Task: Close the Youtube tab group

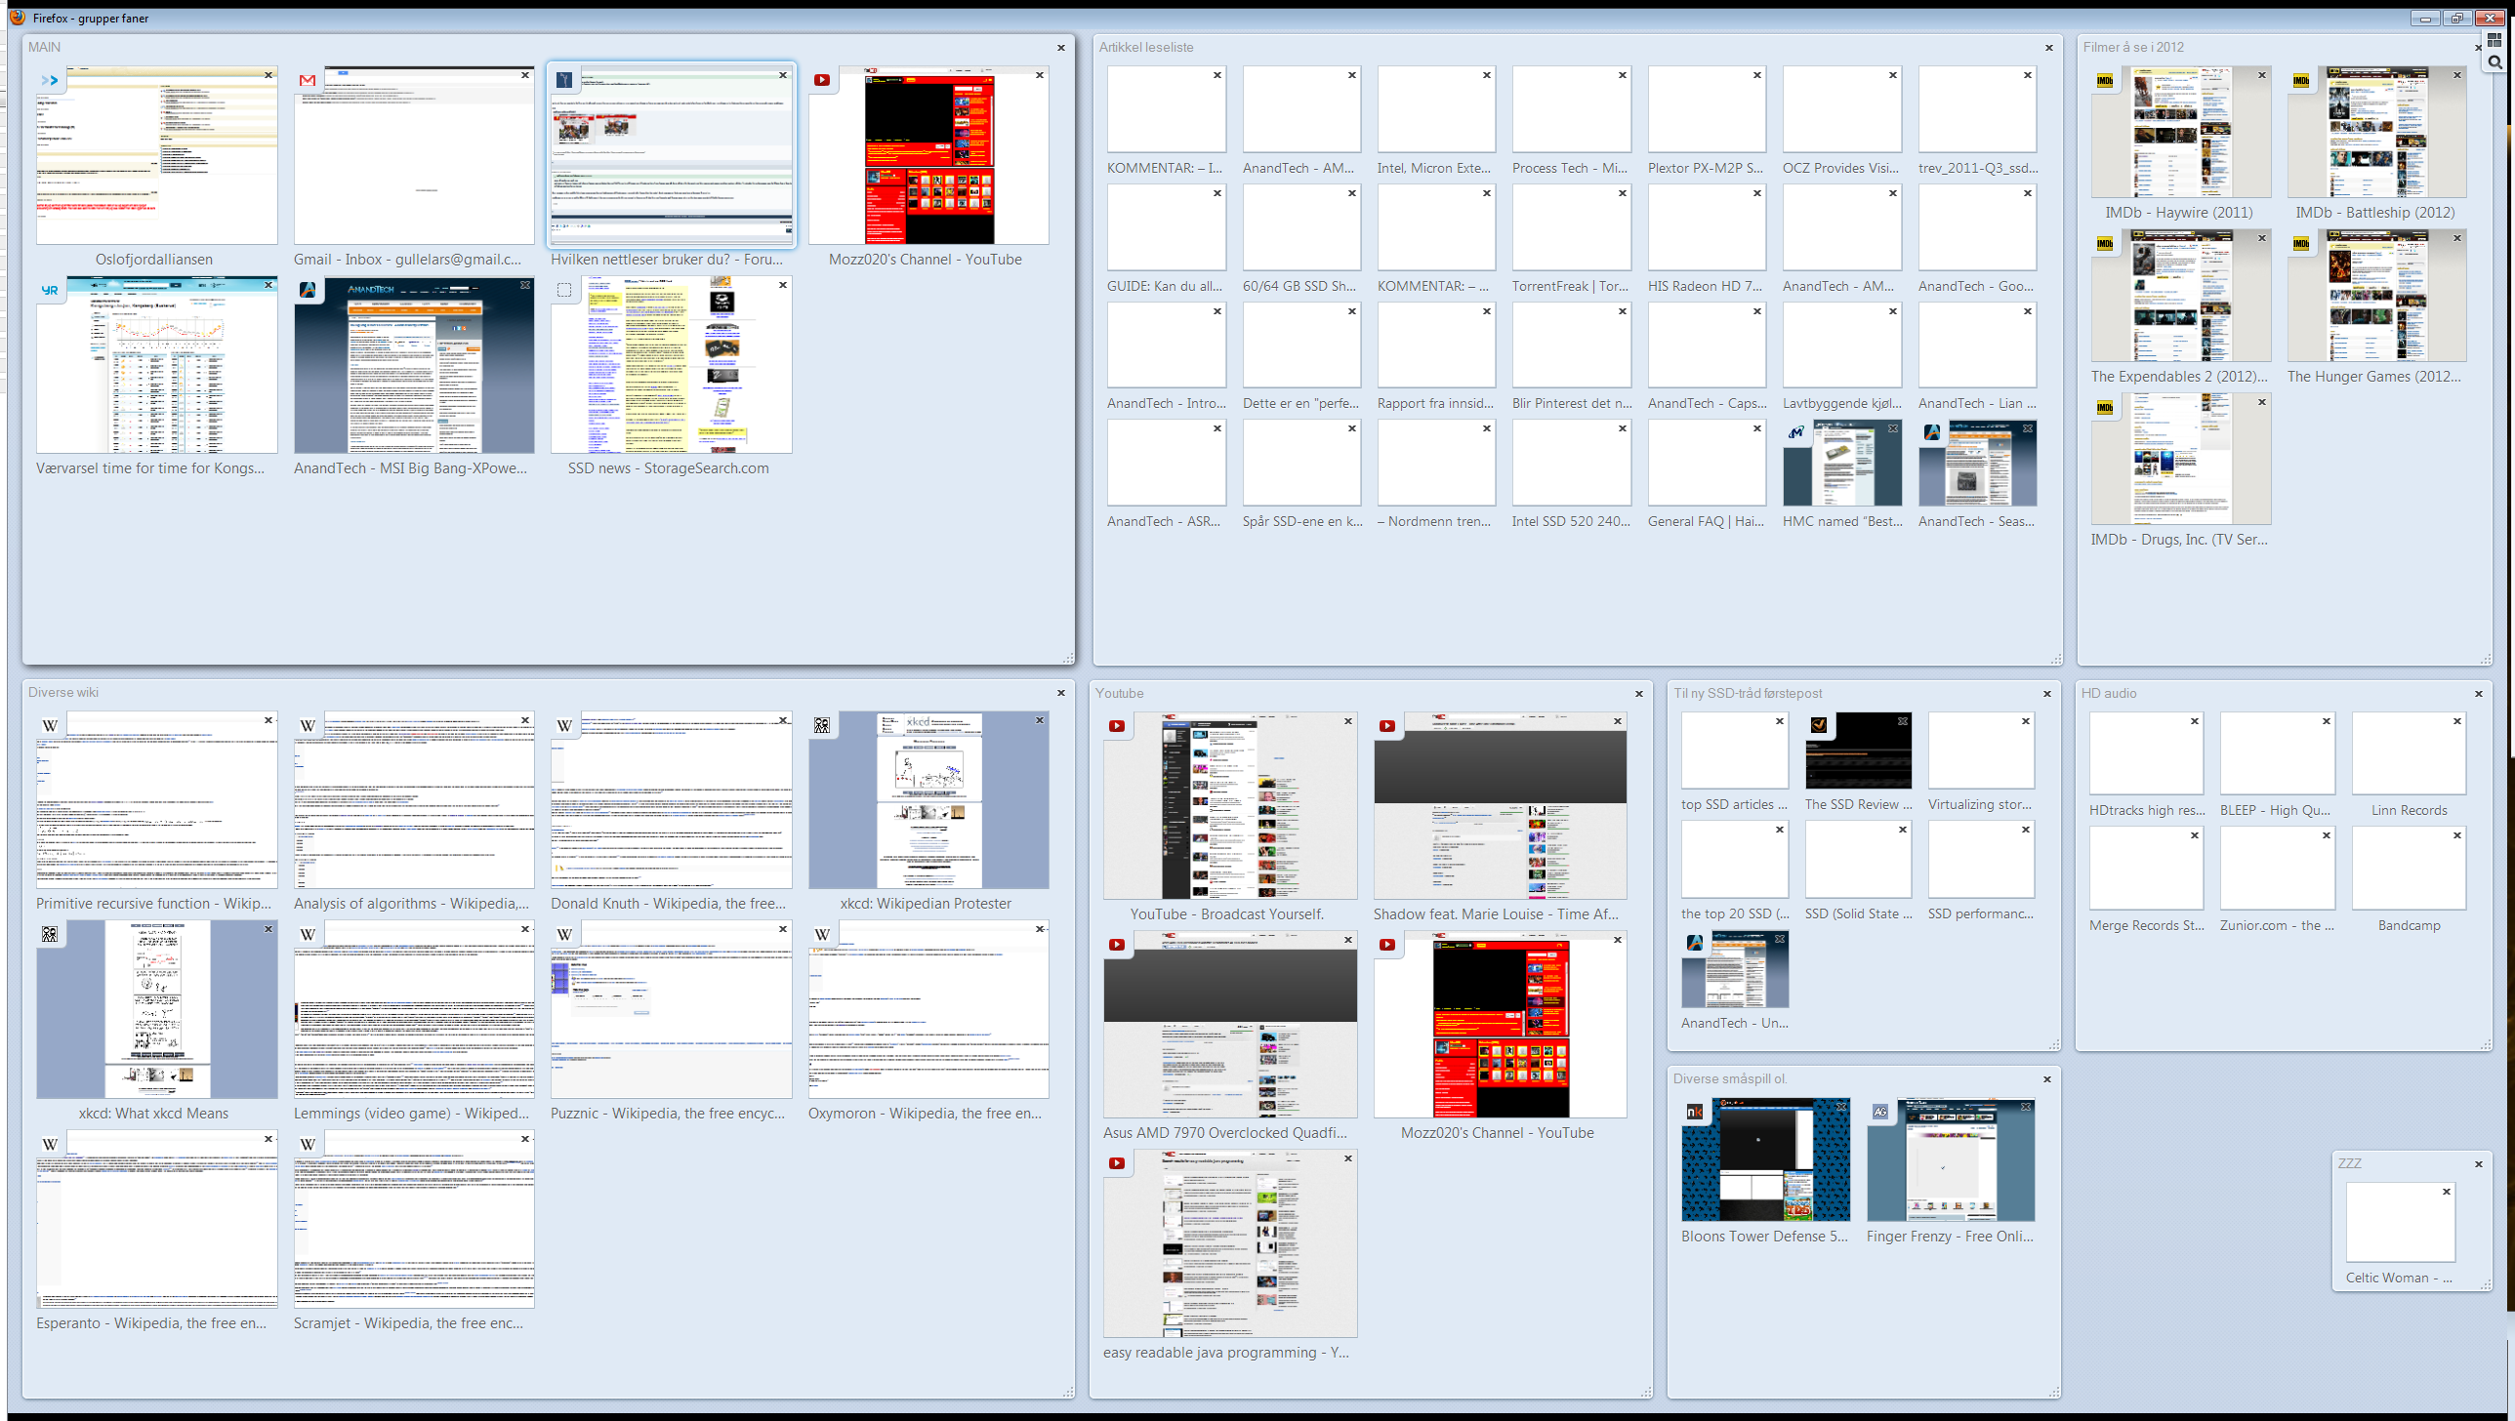Action: coord(1639,693)
